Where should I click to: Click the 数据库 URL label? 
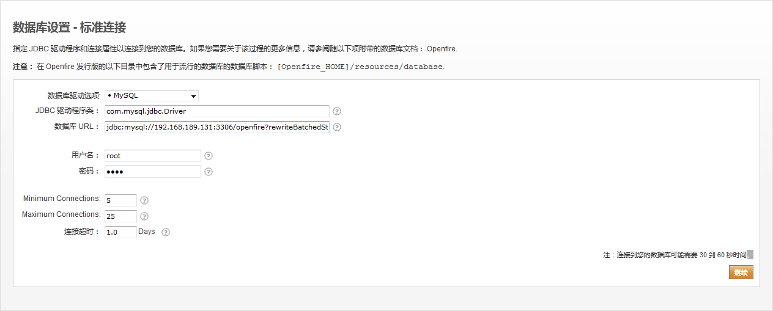[x=77, y=126]
